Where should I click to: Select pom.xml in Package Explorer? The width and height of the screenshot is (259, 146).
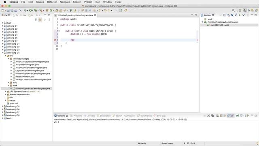click(14, 103)
